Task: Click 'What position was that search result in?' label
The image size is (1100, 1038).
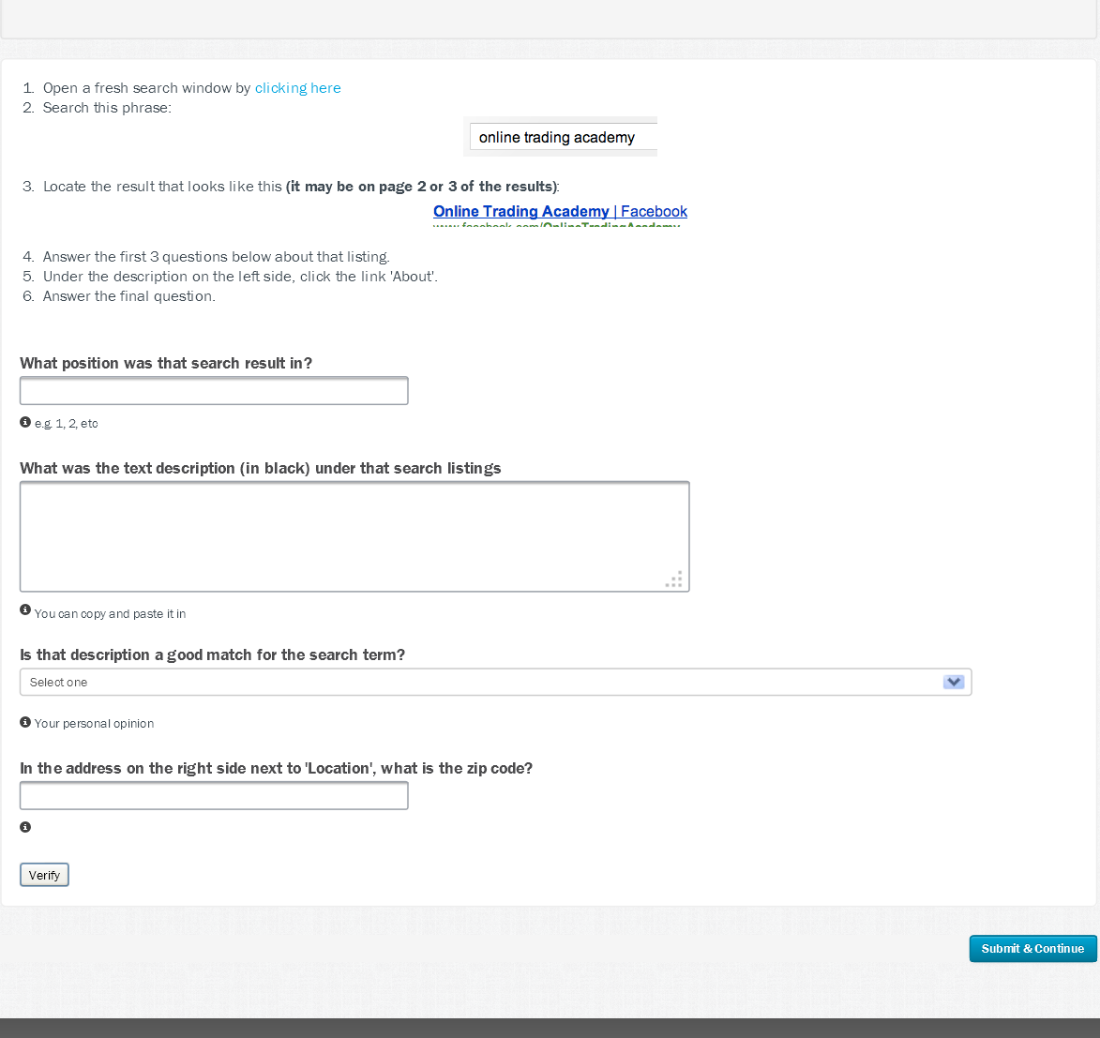Action: [166, 364]
